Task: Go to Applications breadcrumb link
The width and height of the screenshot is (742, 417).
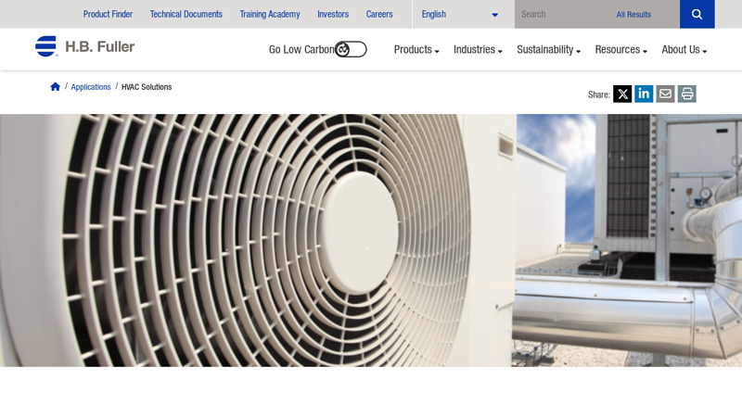Action: point(91,87)
